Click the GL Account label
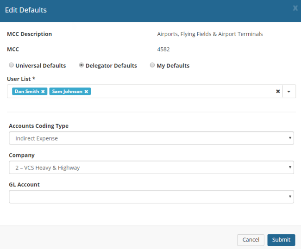The width and height of the screenshot is (301, 249). (x=24, y=185)
